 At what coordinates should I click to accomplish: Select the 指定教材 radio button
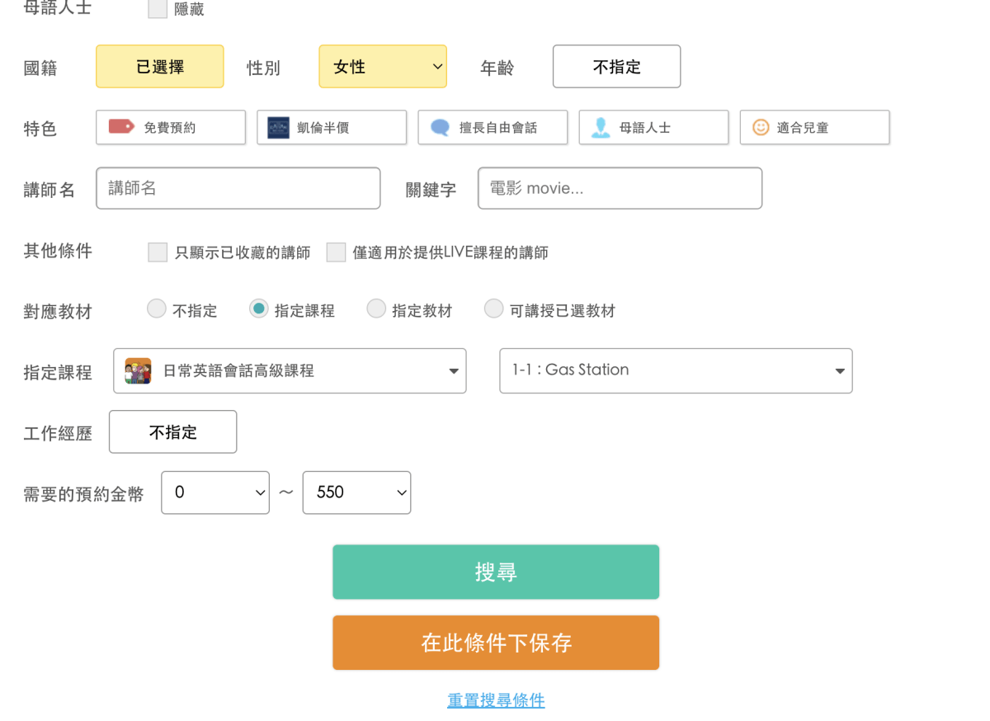[x=376, y=308]
